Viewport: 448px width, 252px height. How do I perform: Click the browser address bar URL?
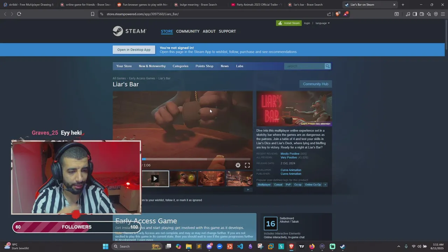click(x=143, y=14)
